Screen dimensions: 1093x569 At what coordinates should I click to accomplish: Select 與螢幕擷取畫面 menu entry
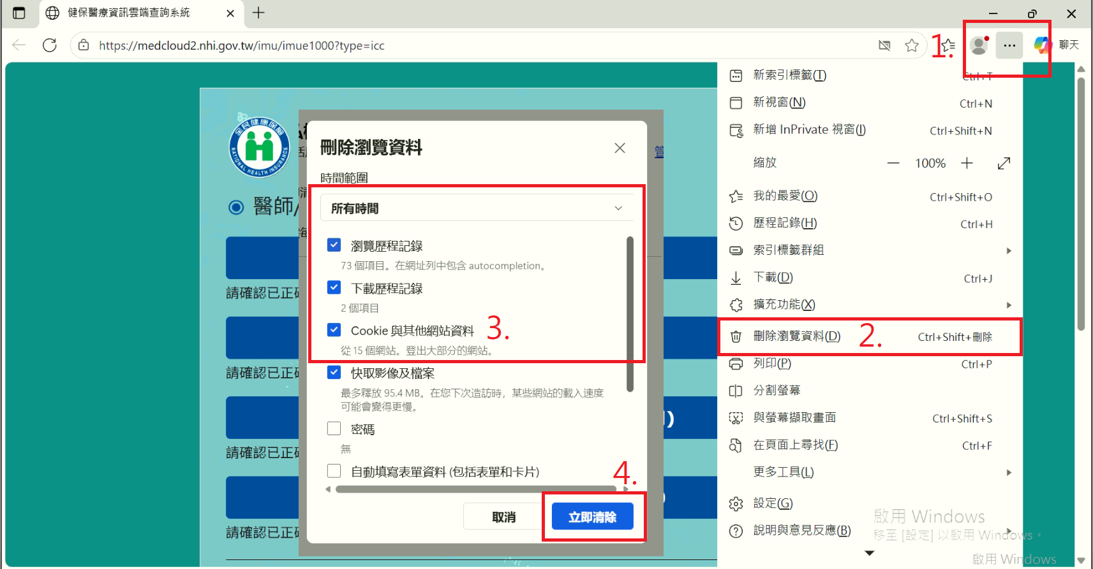pos(870,418)
